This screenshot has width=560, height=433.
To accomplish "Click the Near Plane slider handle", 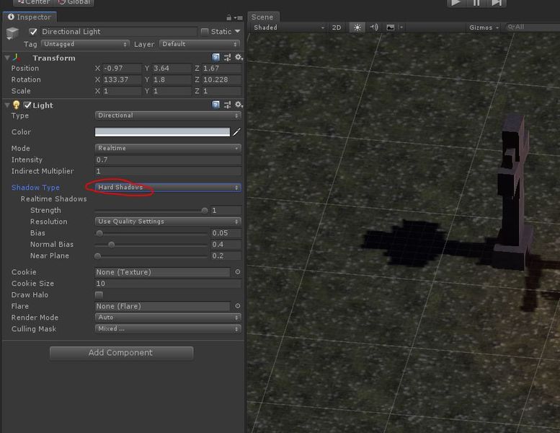I will (97, 256).
